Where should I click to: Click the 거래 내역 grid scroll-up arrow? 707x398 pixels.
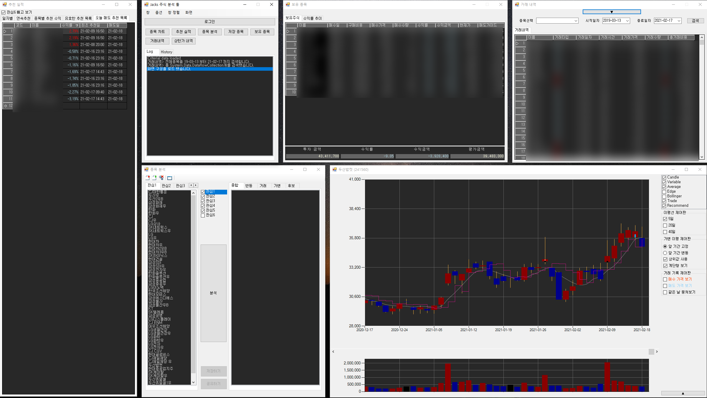point(702,37)
